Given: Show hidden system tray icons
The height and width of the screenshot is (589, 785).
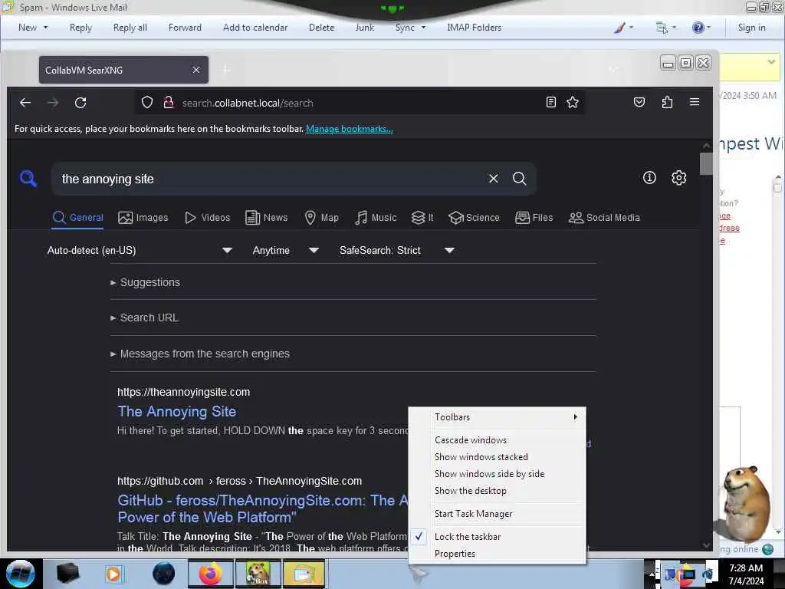Looking at the screenshot, I should 651,574.
